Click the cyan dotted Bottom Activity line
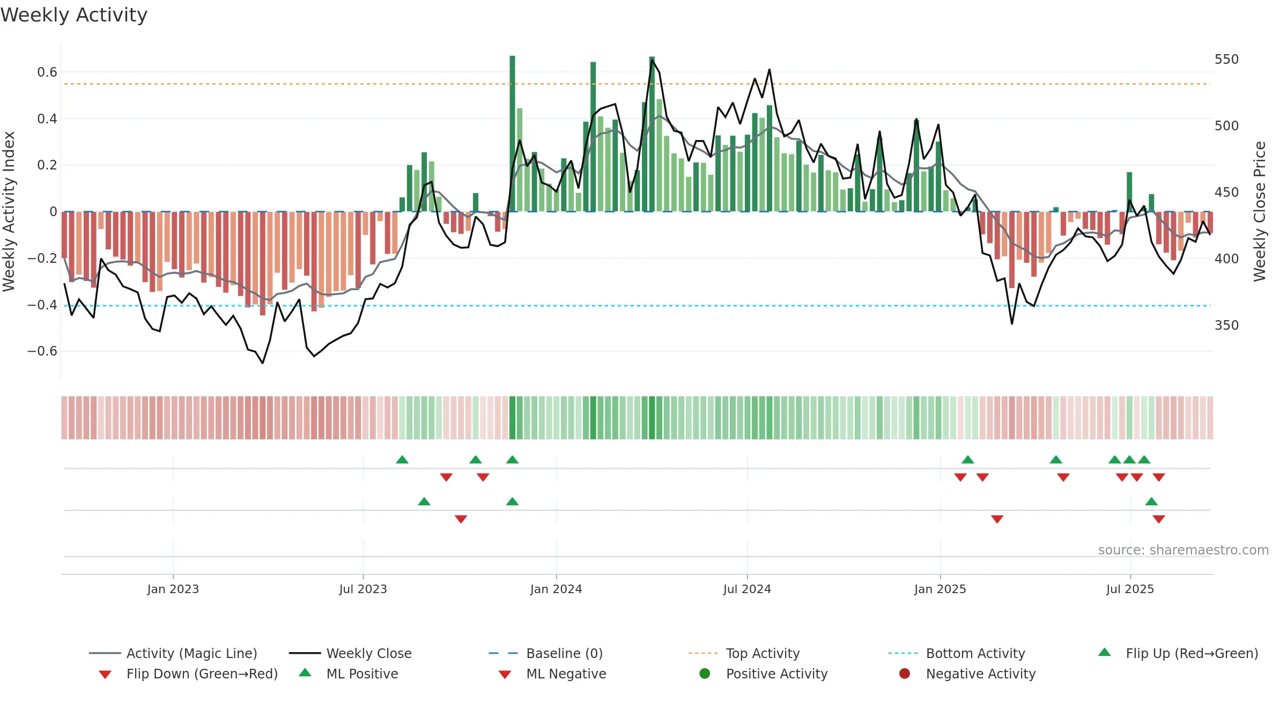 pyautogui.click(x=637, y=306)
